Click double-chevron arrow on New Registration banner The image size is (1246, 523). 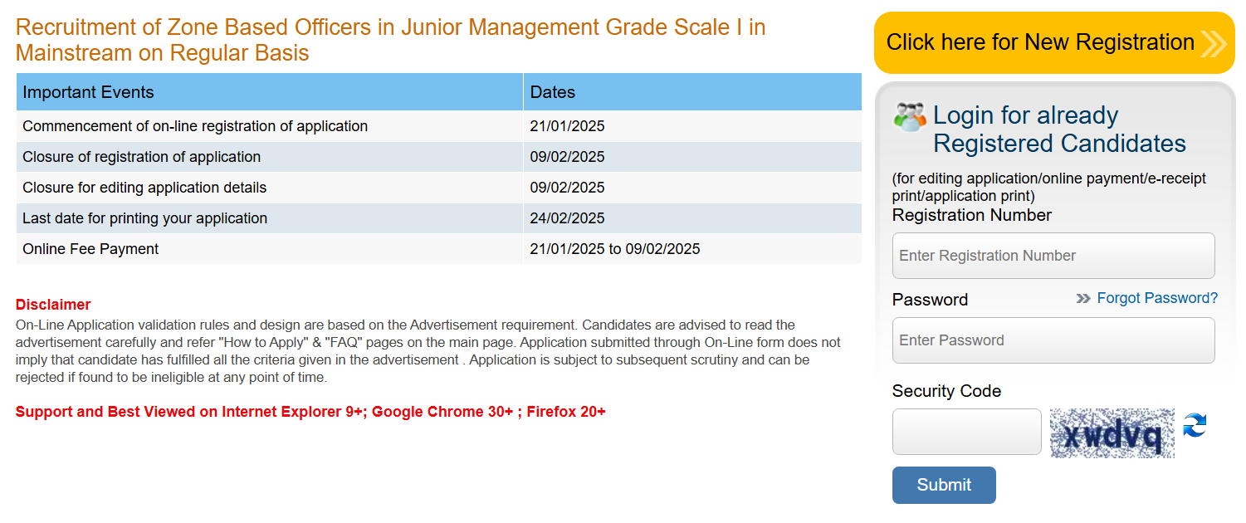click(x=1213, y=43)
